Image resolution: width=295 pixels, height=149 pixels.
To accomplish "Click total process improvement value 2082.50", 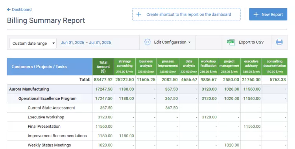I will 170,80.
